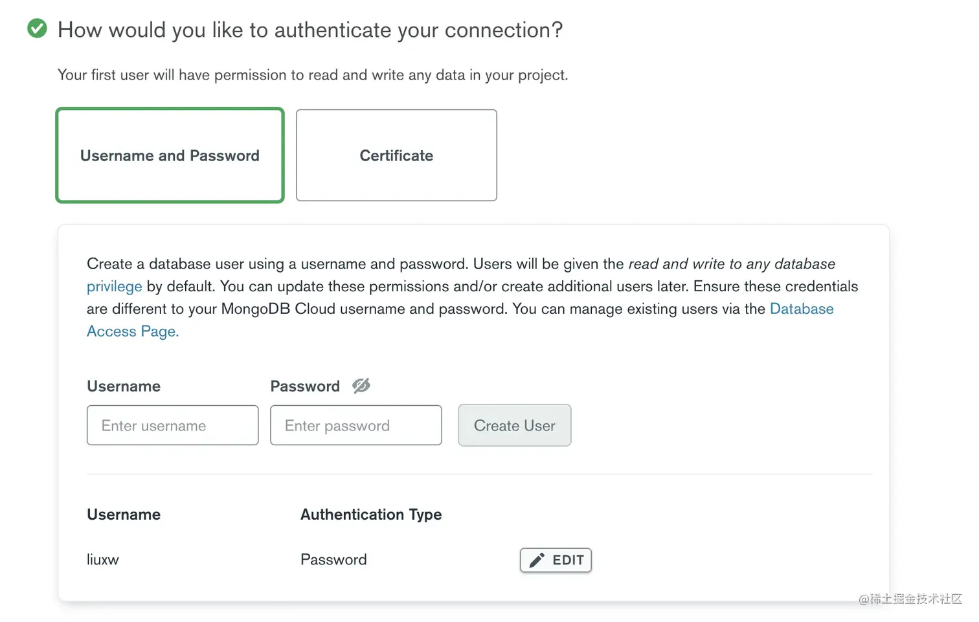
Task: Click the watermark text at bottom right
Action: tap(910, 599)
